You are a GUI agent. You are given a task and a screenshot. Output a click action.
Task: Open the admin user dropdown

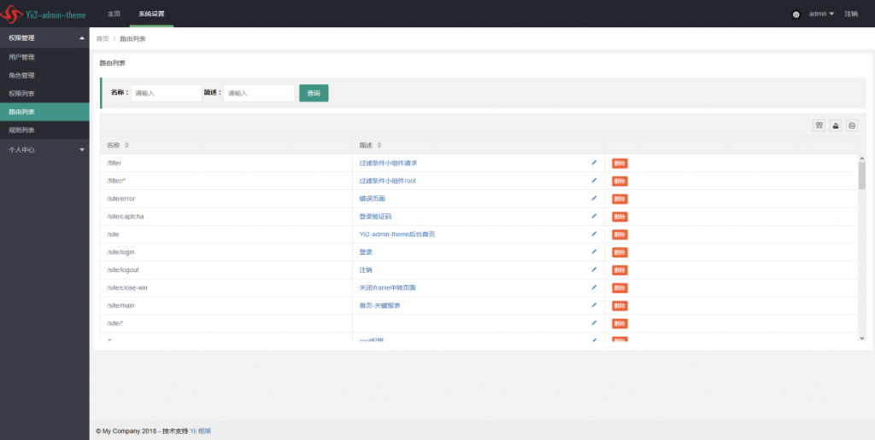pos(821,14)
